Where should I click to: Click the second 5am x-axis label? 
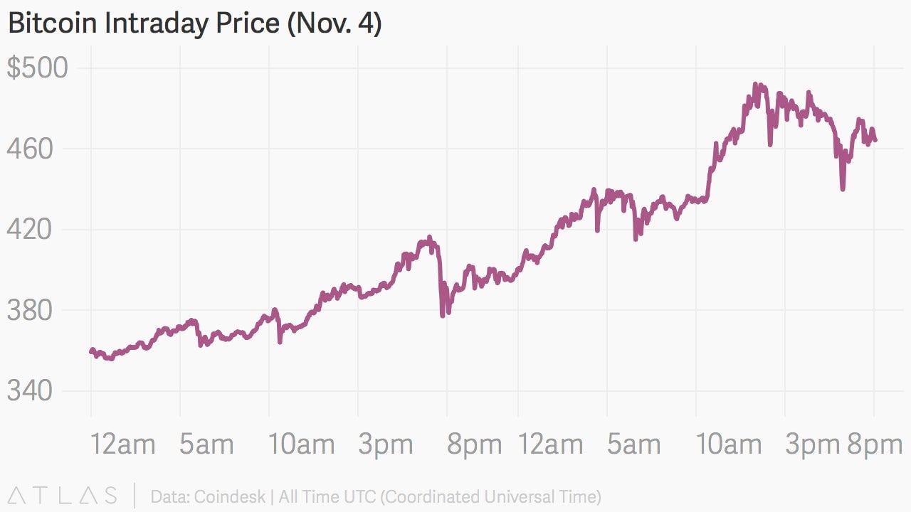[633, 444]
